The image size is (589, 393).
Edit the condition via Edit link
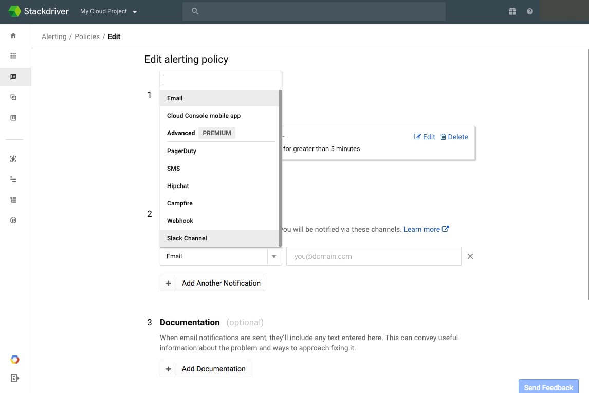[x=425, y=137]
